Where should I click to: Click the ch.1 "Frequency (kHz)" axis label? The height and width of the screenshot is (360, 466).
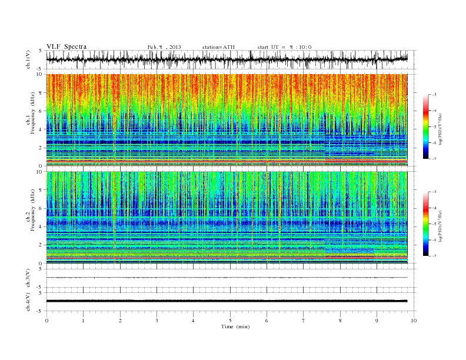point(32,113)
